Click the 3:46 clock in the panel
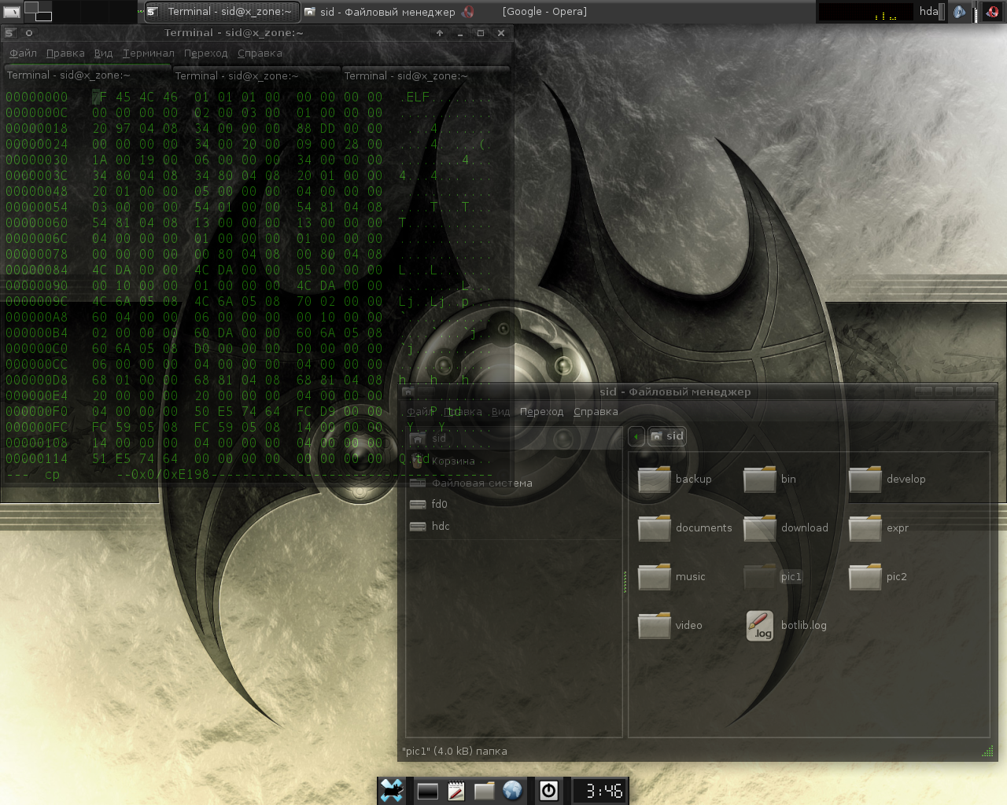 600,791
